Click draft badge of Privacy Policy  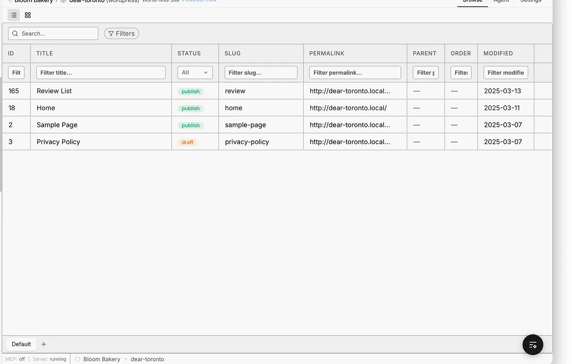pyautogui.click(x=187, y=142)
